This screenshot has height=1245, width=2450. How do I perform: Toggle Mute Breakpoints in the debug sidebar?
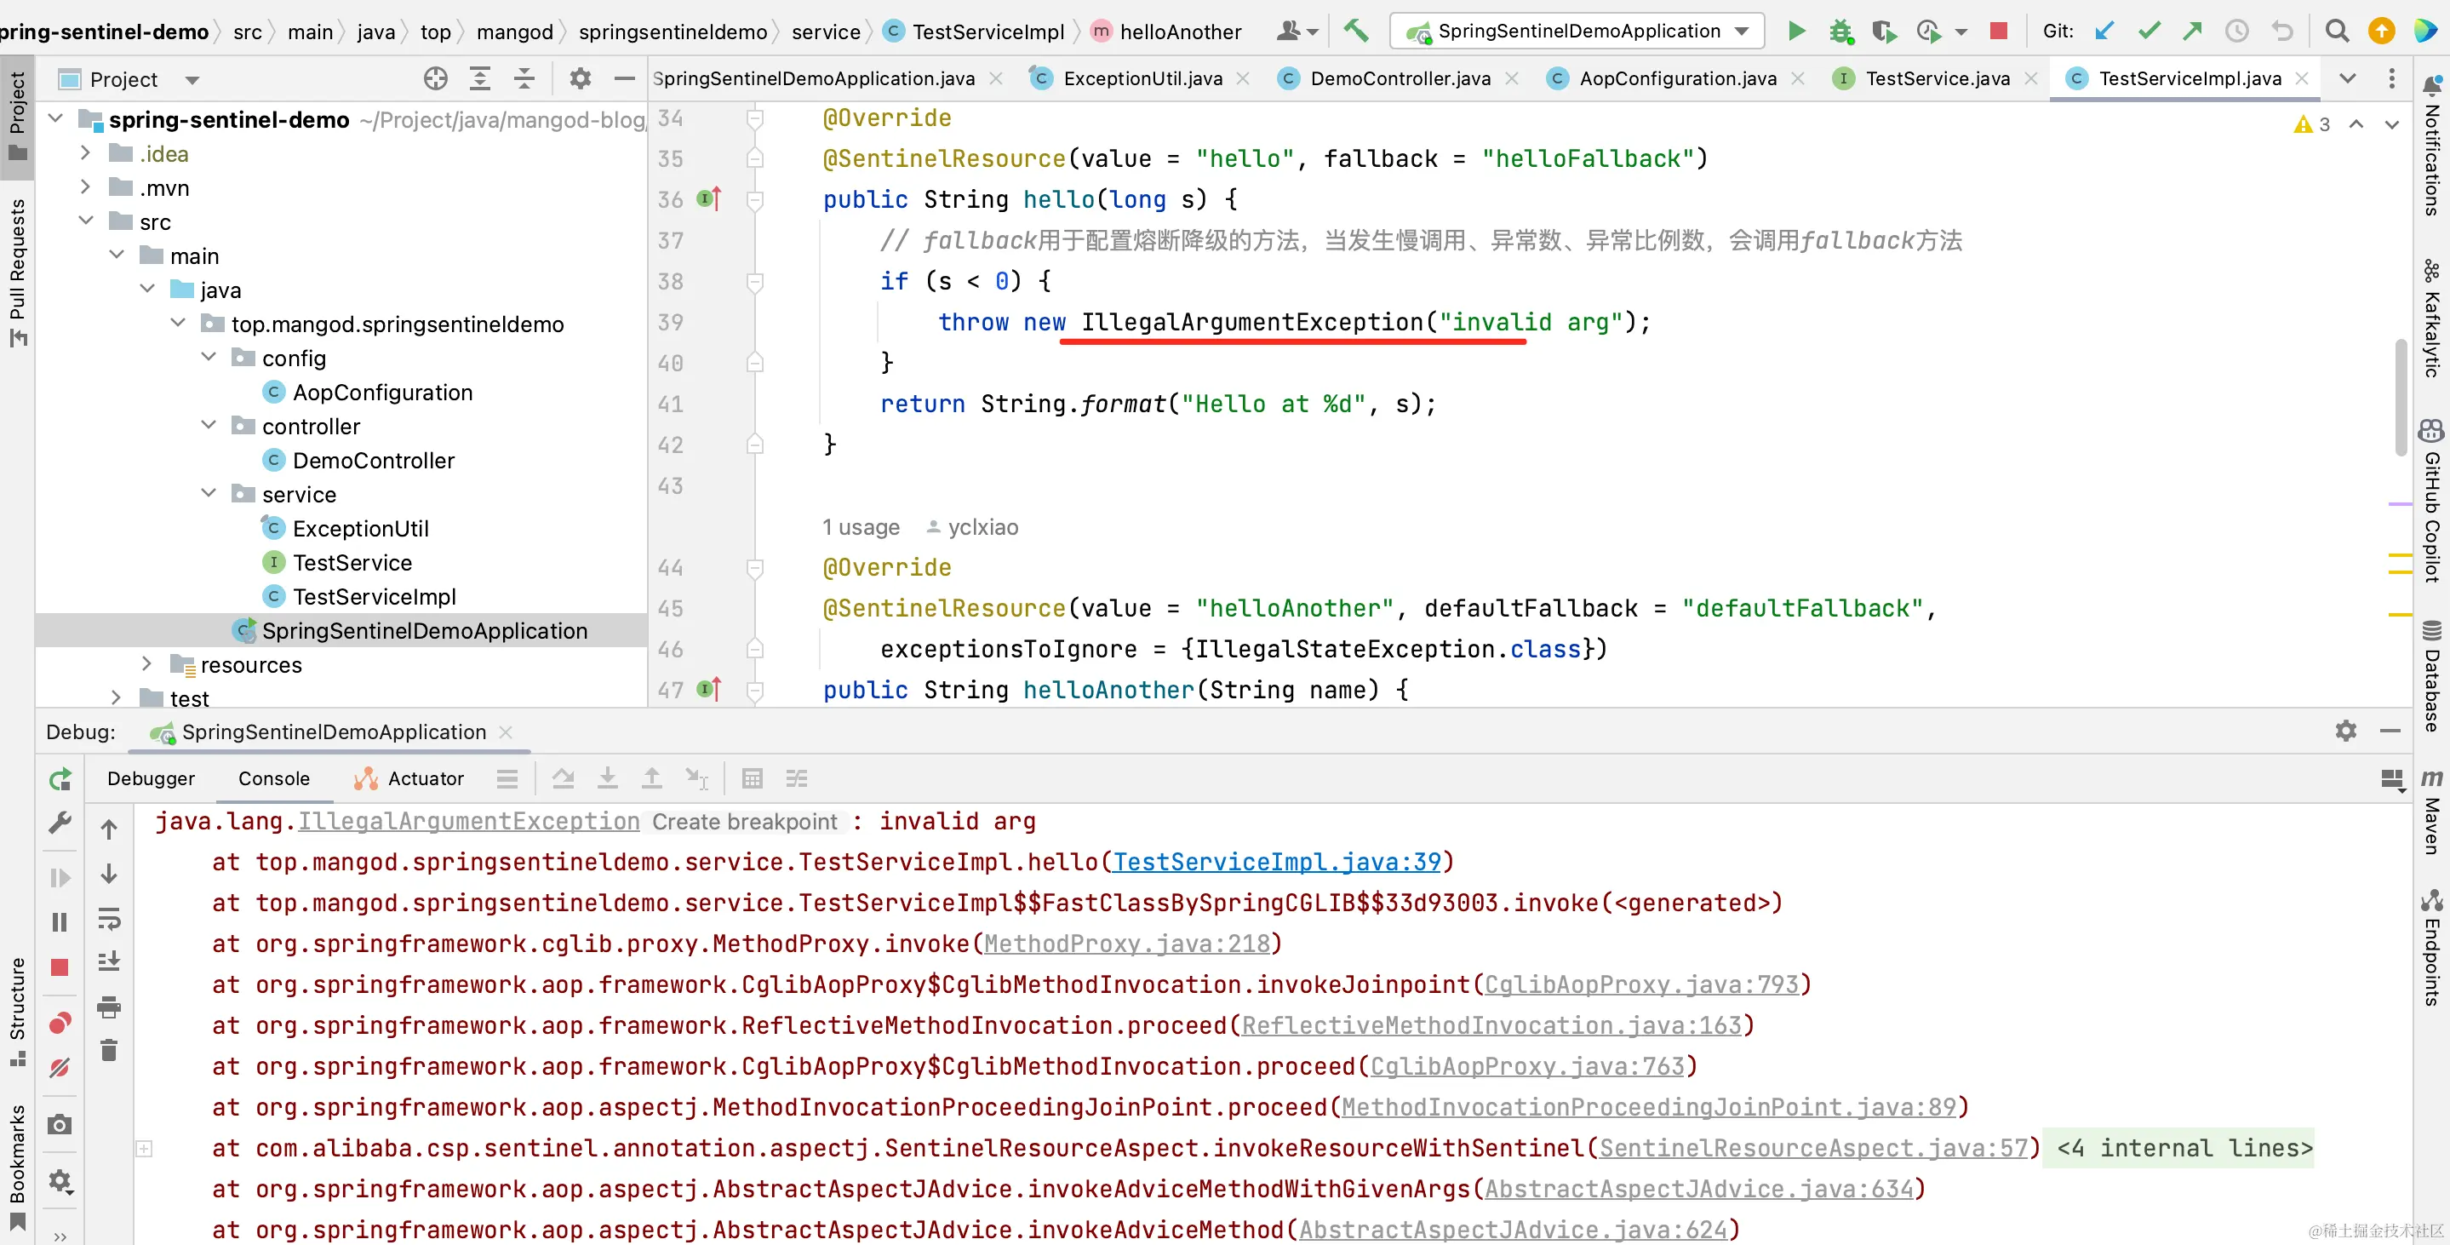pyautogui.click(x=60, y=1068)
